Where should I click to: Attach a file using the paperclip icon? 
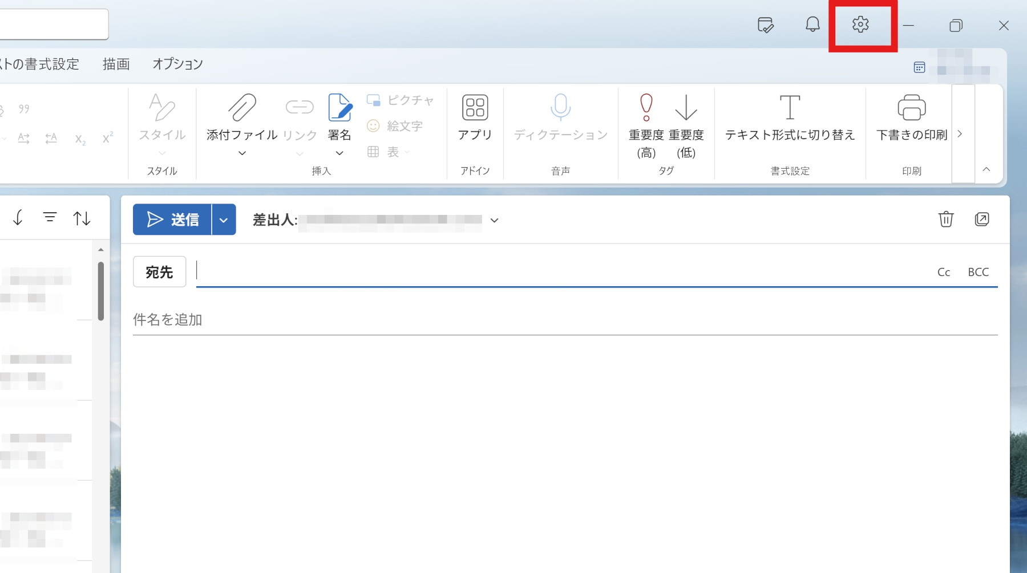click(242, 108)
